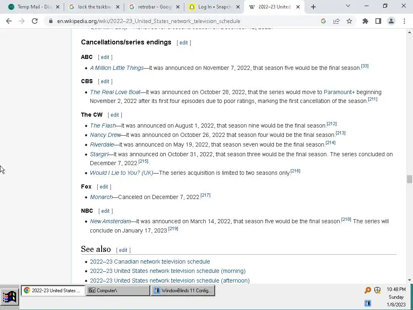Open citation 216 reference
This screenshot has width=413, height=310.
(296, 171)
